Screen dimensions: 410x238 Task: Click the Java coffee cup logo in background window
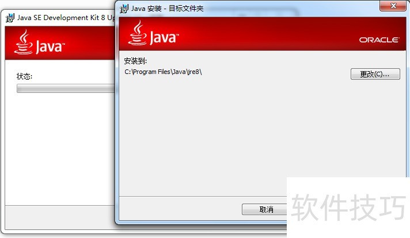pos(24,42)
